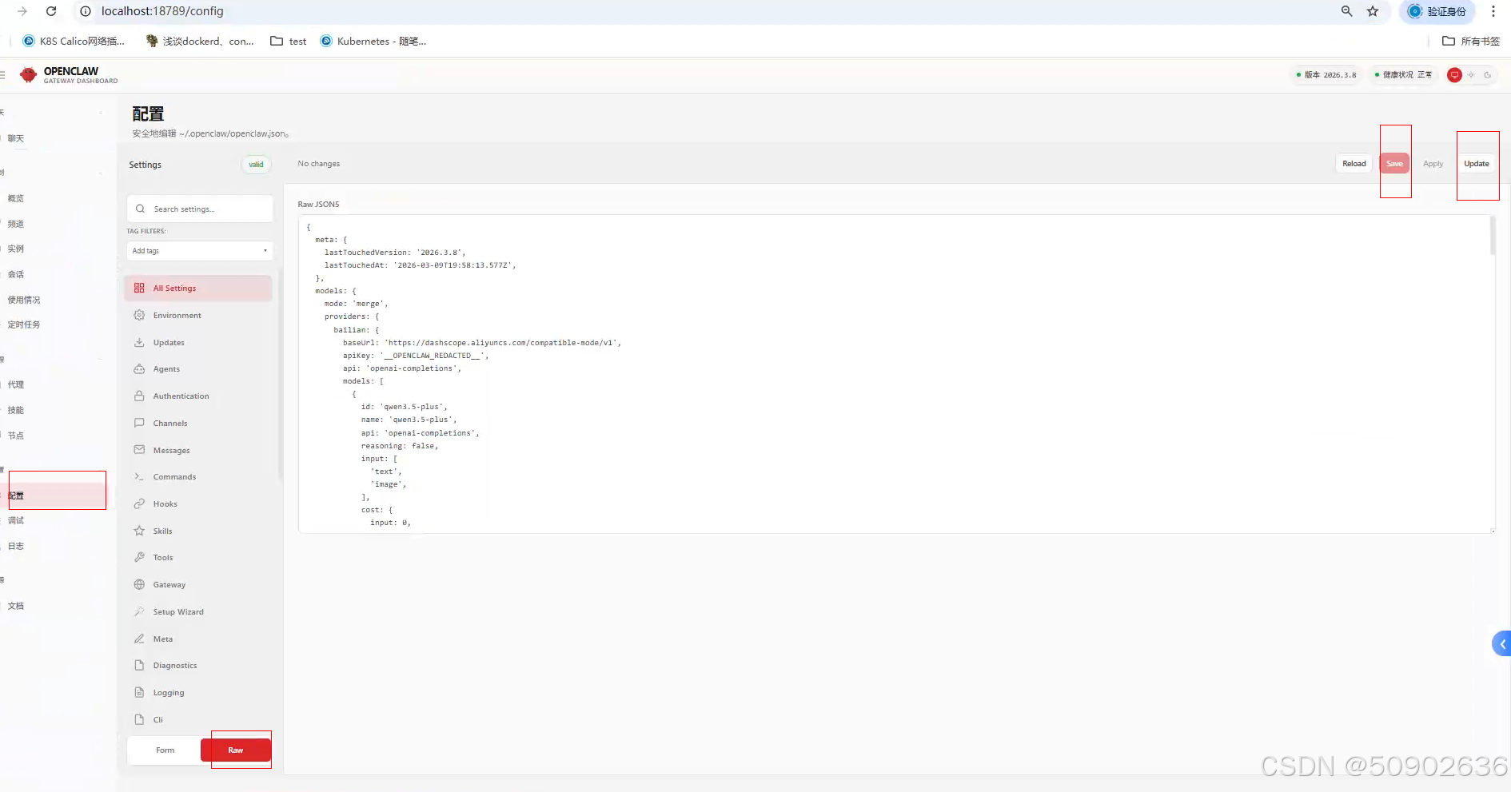
Task: Open 聊天 chat in sidebar
Action: click(16, 138)
